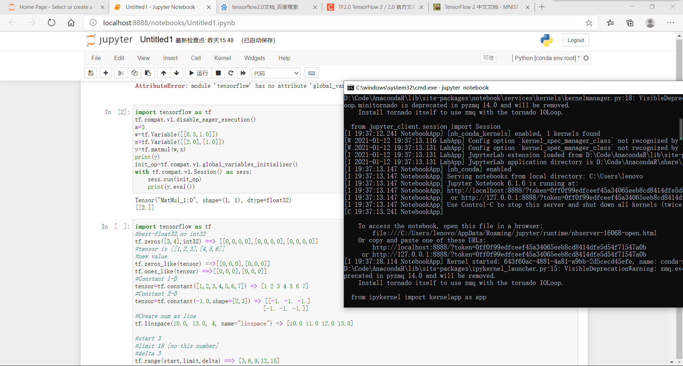Click the empty In [ ] code cell
Screen dimensions: 683x366
point(238,293)
